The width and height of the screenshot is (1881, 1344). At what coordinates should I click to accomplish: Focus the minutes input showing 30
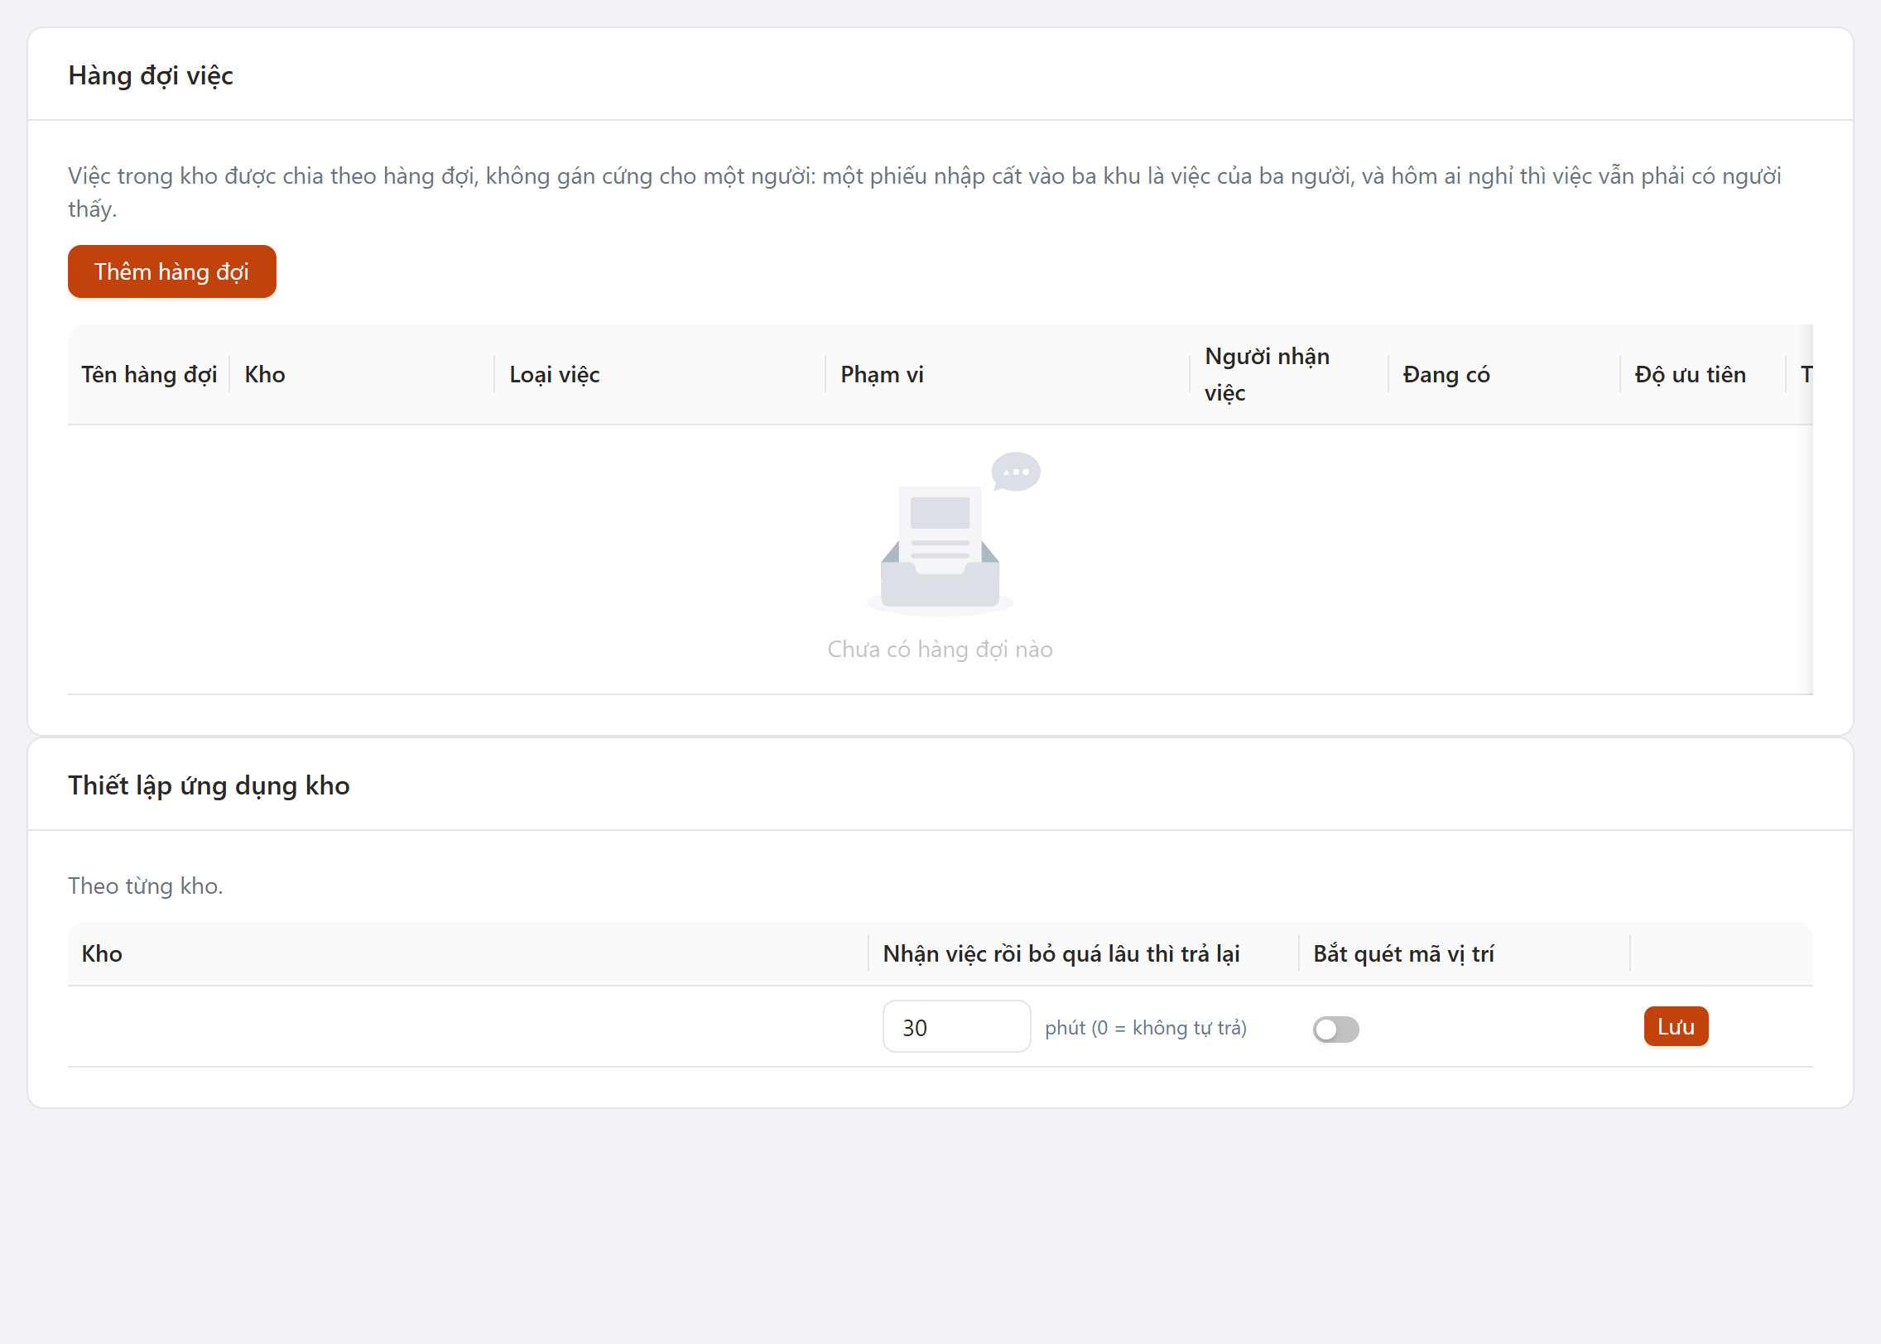pos(956,1027)
